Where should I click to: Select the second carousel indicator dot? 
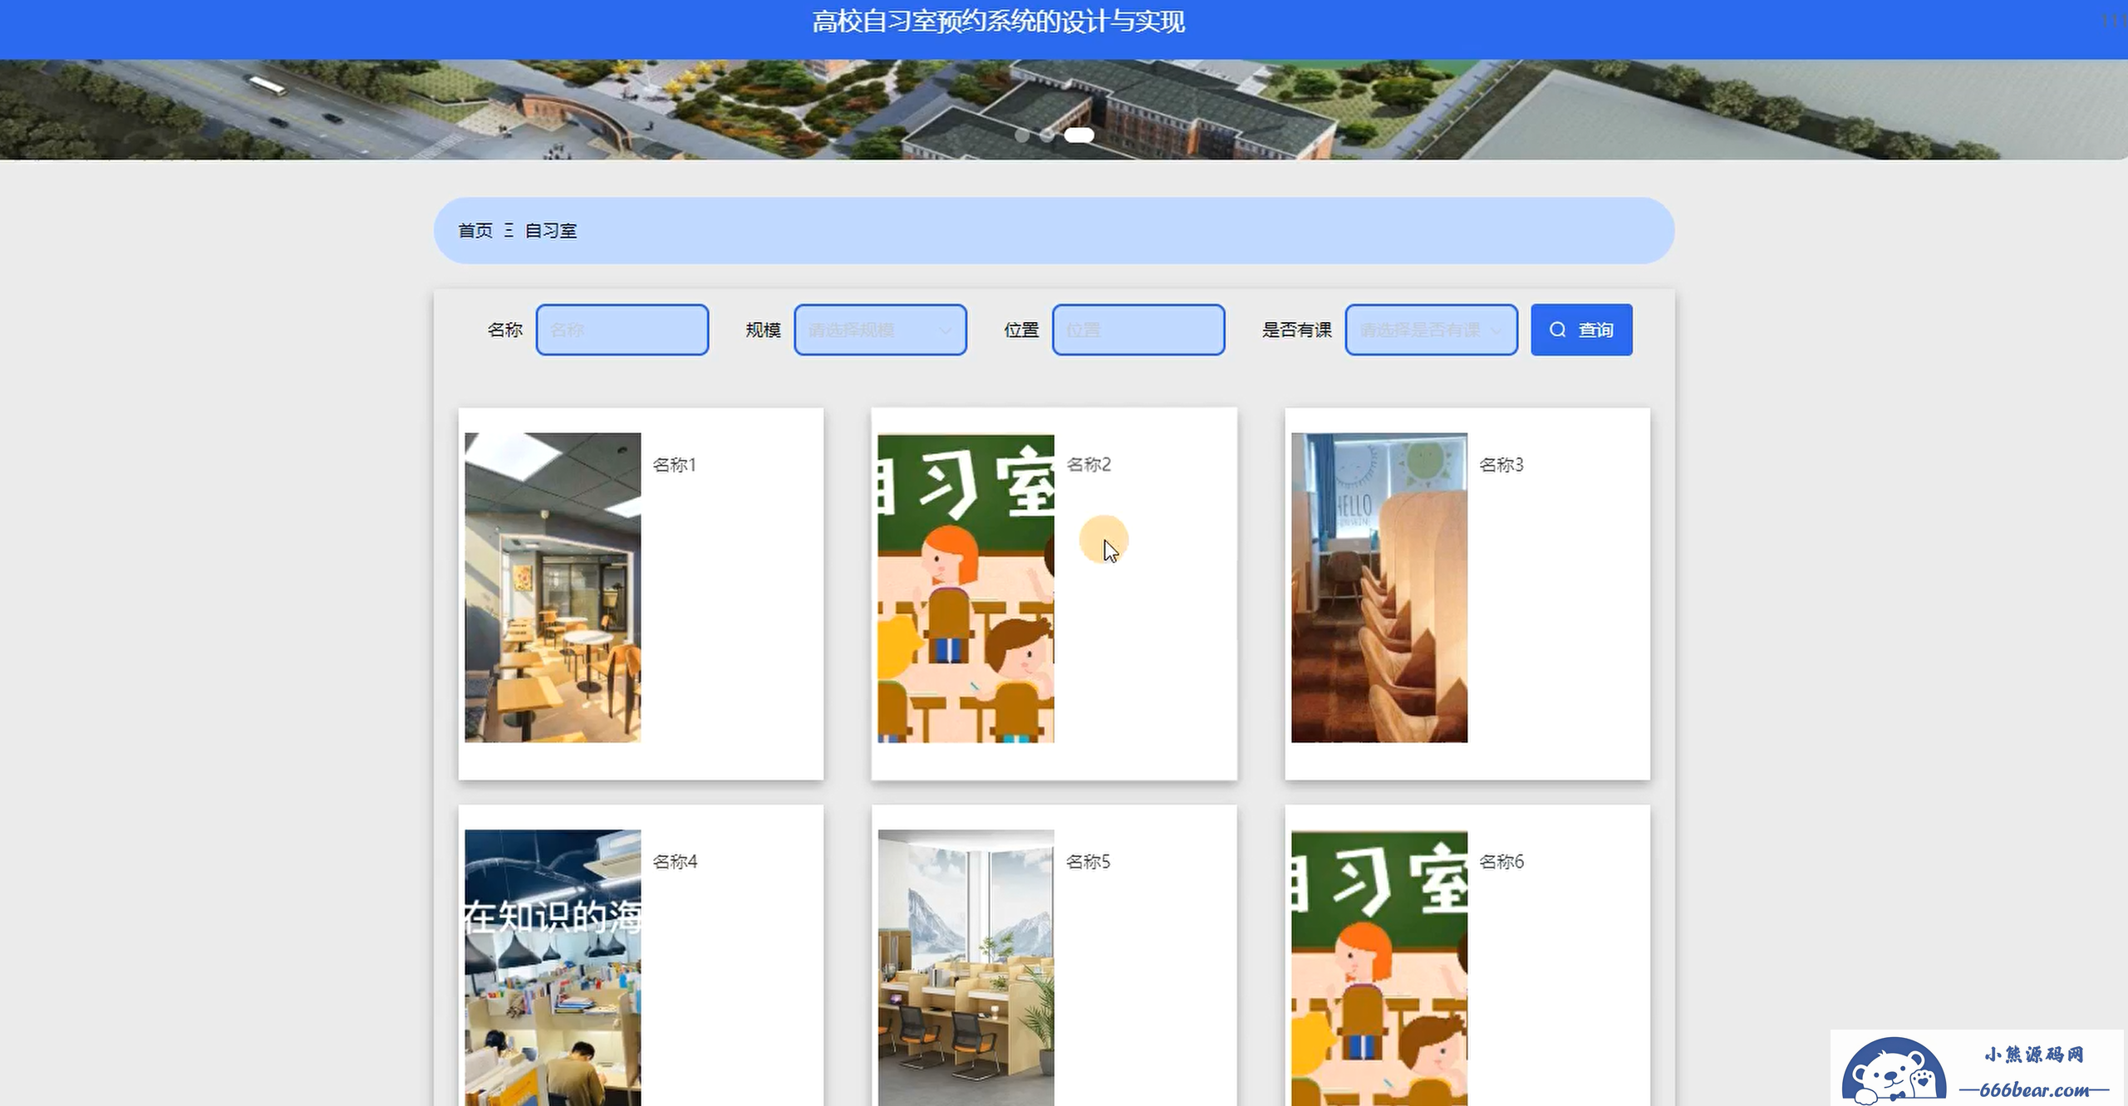click(1046, 135)
